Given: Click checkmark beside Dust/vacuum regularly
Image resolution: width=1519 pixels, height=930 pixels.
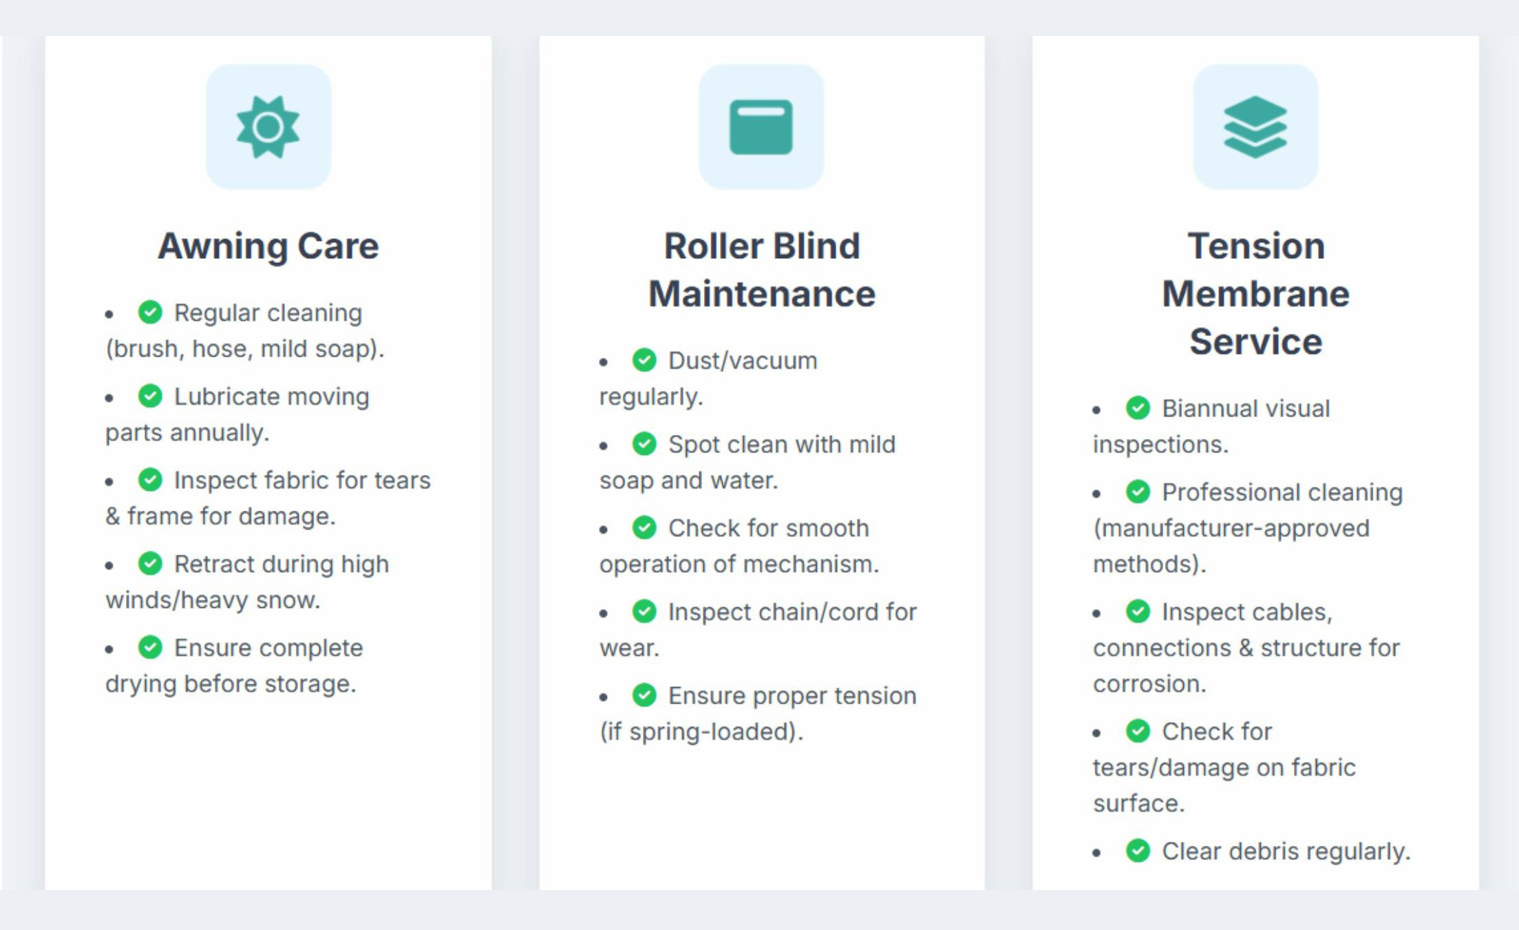Looking at the screenshot, I should (x=644, y=360).
